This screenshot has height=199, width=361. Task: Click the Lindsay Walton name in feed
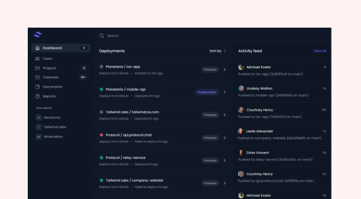click(259, 88)
